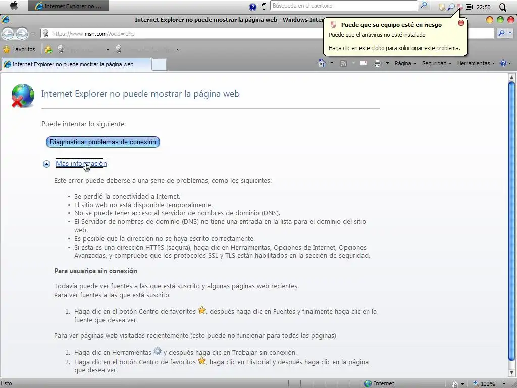Viewport: 517px width, 388px height.
Task: Click the page title error heading
Action: tap(140, 93)
